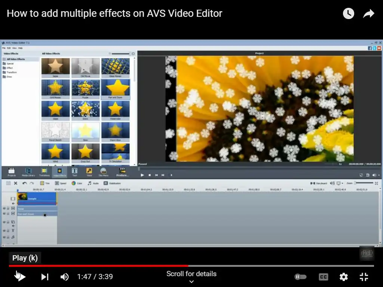Select the Snow effect thumbnail
The image size is (383, 287).
(86, 110)
